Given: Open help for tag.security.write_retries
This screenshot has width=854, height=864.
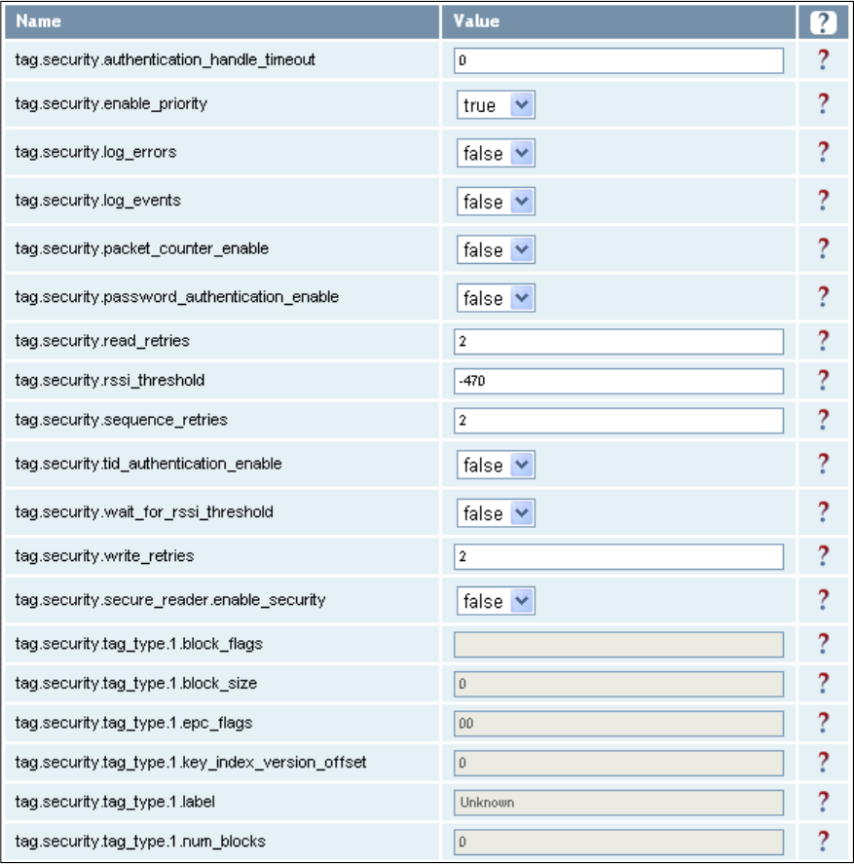Looking at the screenshot, I should [x=823, y=555].
